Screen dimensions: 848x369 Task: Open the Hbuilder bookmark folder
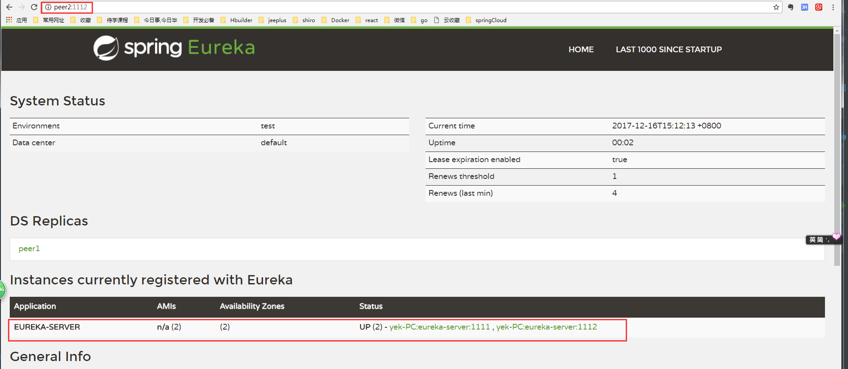tap(236, 20)
